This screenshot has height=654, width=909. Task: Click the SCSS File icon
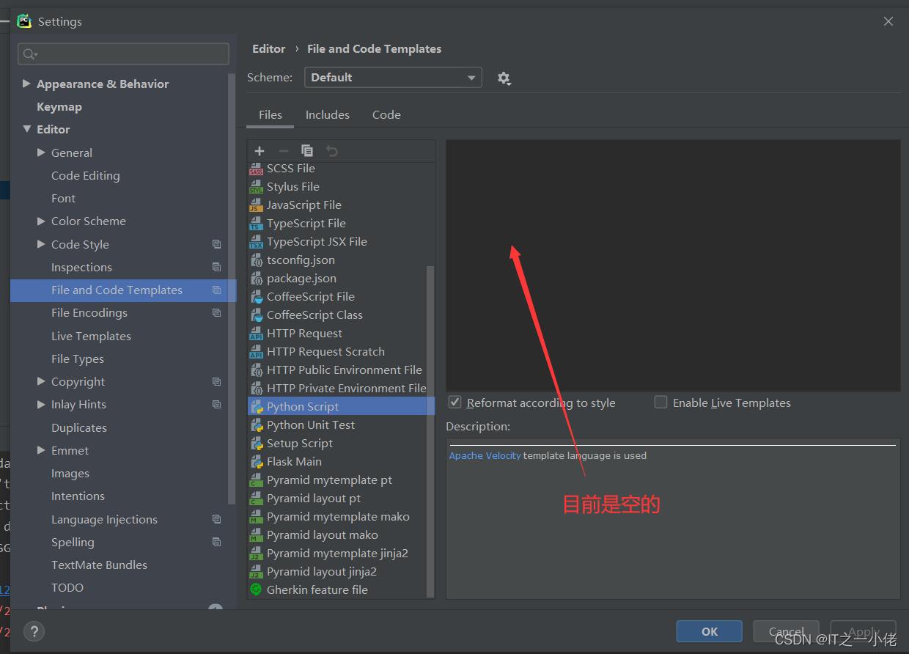[256, 169]
